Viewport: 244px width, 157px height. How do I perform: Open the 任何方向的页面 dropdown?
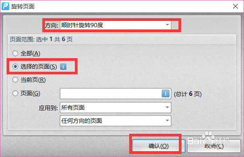pyautogui.click(x=116, y=121)
